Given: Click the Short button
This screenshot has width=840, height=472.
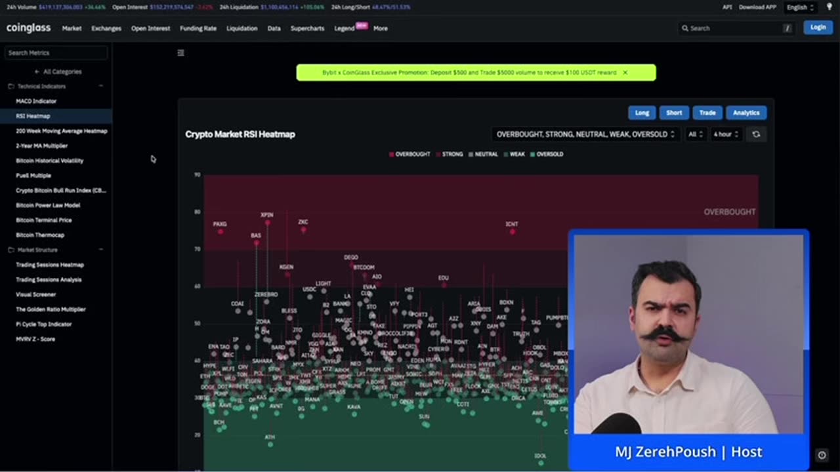Looking at the screenshot, I should pos(674,113).
